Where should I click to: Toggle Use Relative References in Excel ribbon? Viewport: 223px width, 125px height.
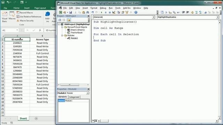click(29, 17)
